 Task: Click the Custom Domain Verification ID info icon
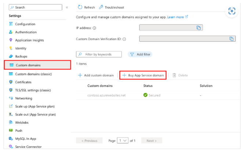pos(124,39)
